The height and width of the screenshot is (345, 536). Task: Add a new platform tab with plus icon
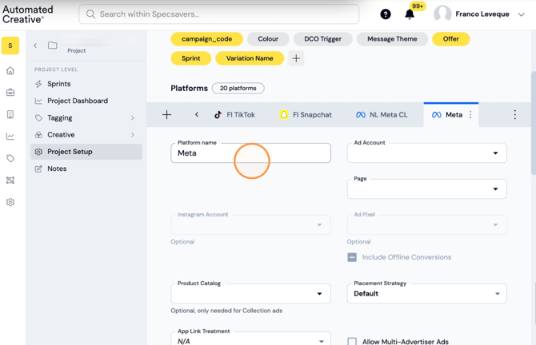pyautogui.click(x=167, y=115)
